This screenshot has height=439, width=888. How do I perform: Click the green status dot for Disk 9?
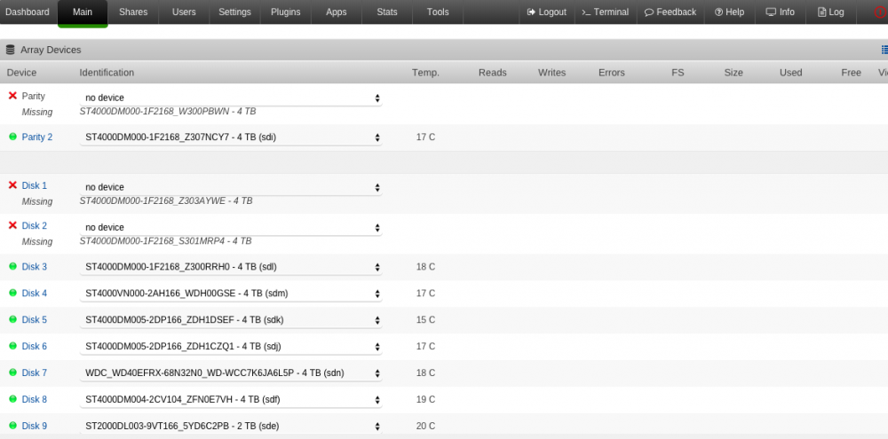pyautogui.click(x=13, y=426)
